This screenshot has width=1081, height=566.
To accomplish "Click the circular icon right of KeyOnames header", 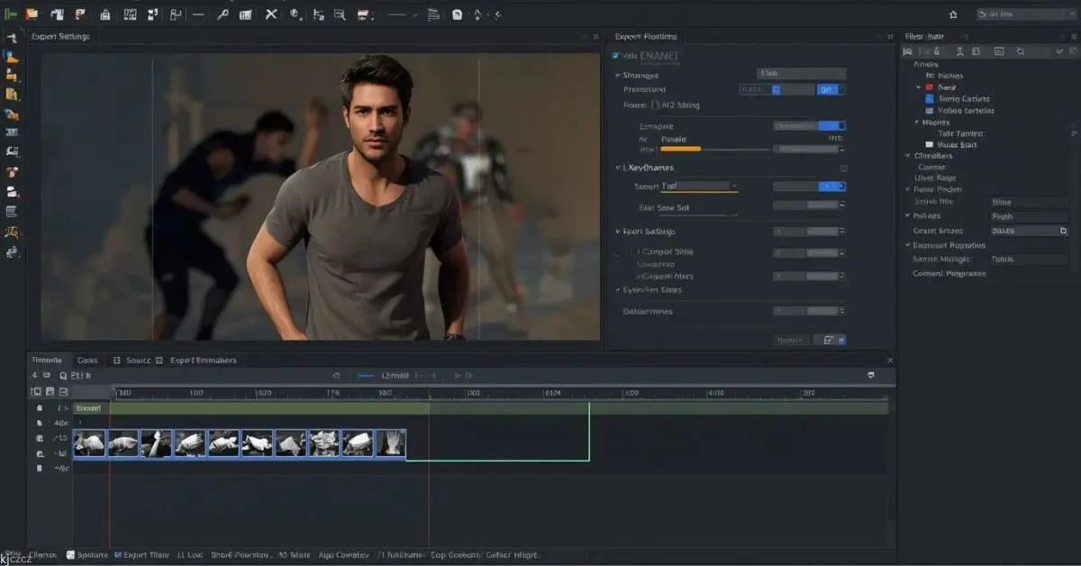I will (844, 169).
